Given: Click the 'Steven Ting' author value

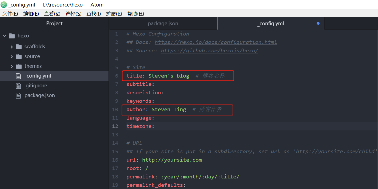Looking at the screenshot, I should coord(169,110).
